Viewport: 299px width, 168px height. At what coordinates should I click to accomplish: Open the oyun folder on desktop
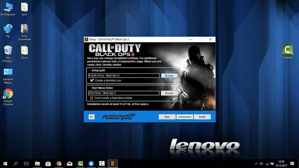point(24,9)
